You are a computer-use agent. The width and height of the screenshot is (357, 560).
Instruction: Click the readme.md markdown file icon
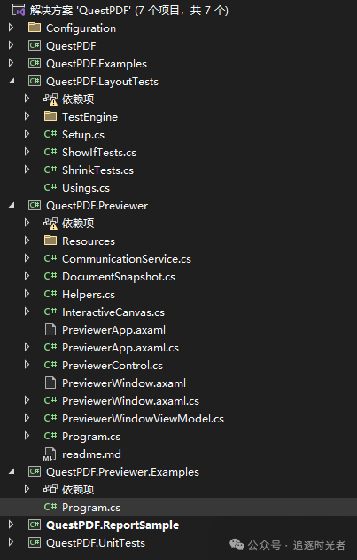[x=50, y=454]
